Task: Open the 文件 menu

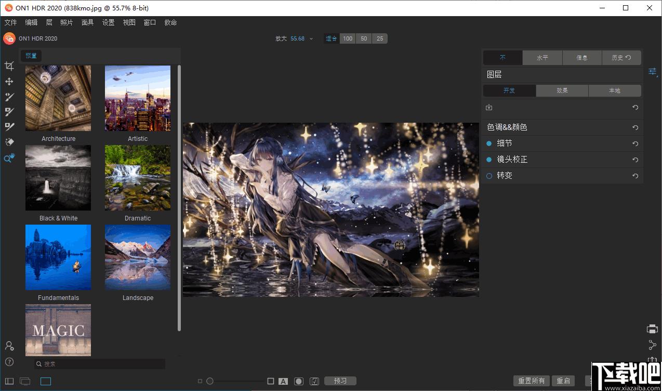Action: pyautogui.click(x=10, y=22)
